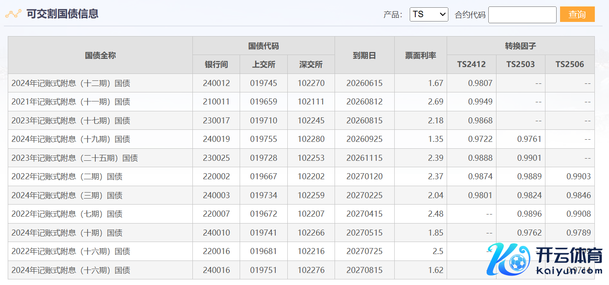This screenshot has width=609, height=285.
Task: Click maturity date 20261115
Action: pos(364,158)
